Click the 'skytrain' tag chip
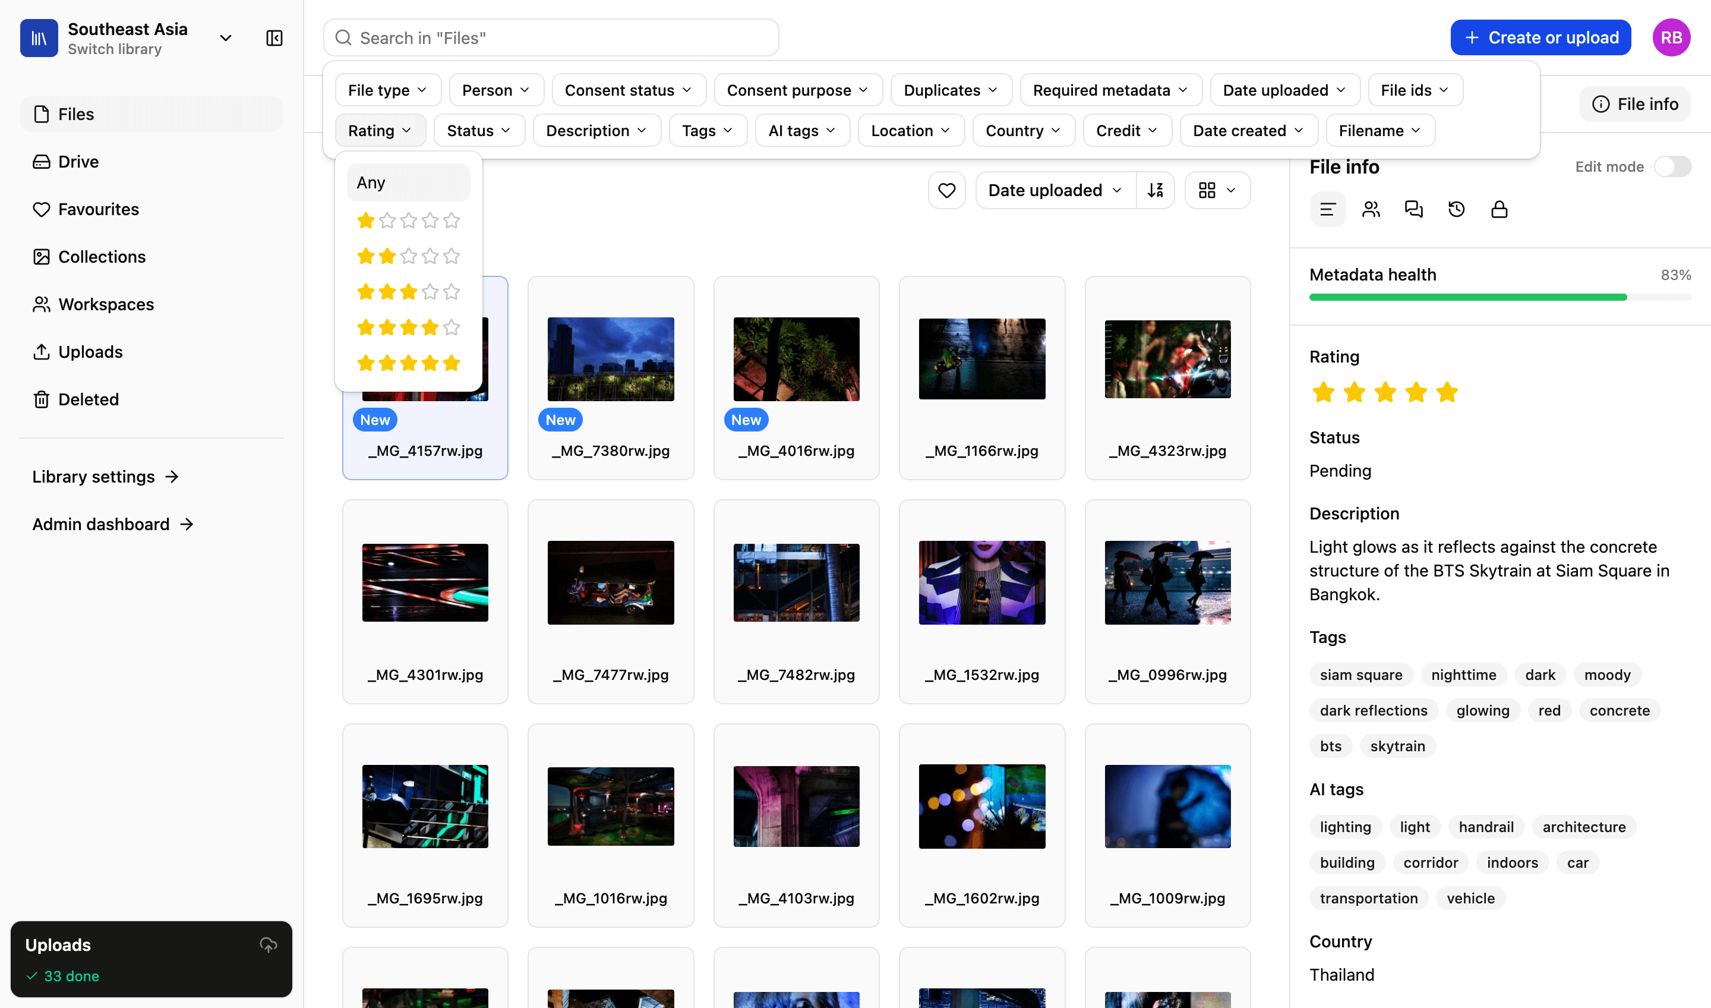 tap(1397, 746)
